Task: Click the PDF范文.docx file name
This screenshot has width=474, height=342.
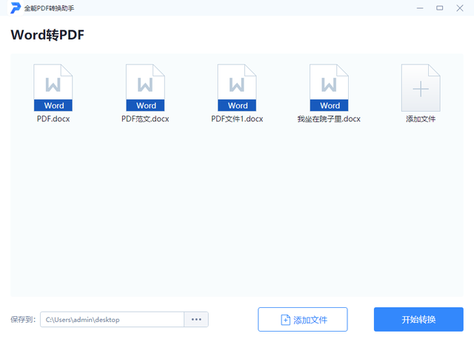Action: (145, 119)
